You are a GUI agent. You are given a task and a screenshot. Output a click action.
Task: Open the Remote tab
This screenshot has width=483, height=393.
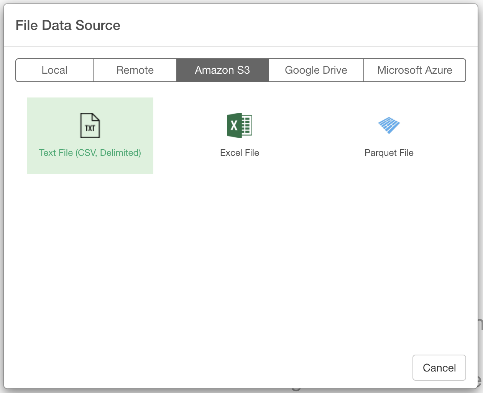135,70
